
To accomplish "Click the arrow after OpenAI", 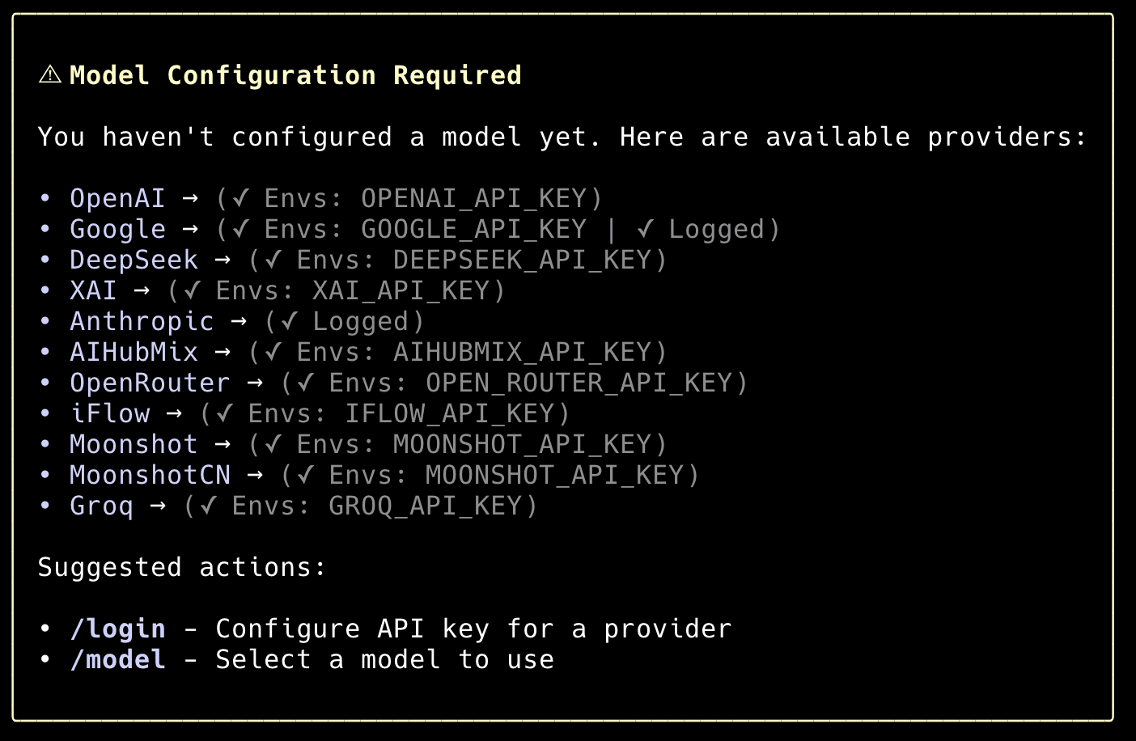I will point(190,198).
